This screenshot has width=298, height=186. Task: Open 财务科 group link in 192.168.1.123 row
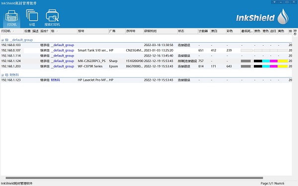click(x=55, y=80)
